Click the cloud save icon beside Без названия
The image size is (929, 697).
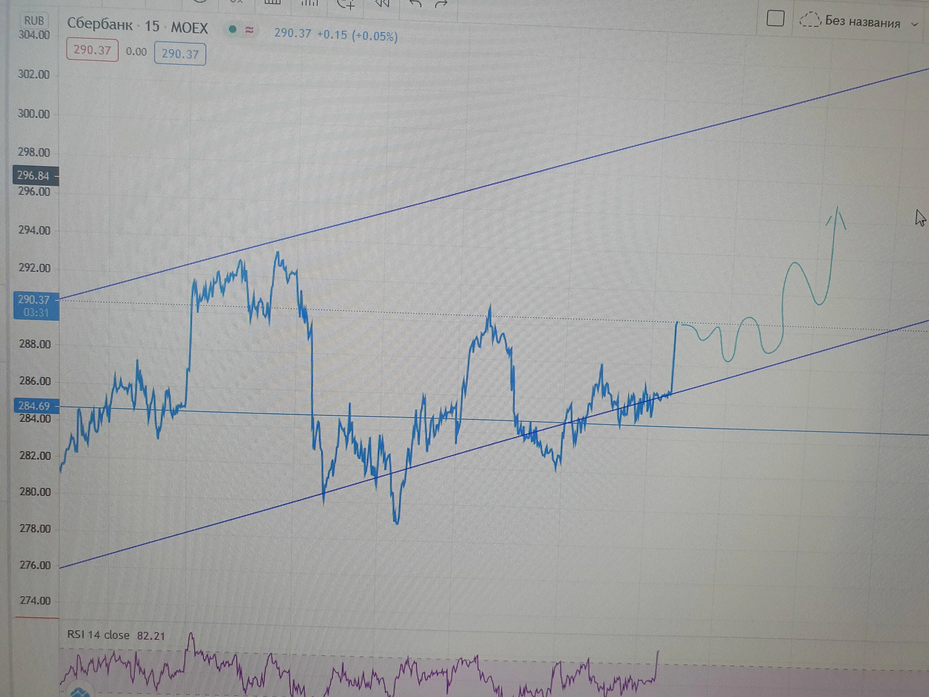(810, 20)
